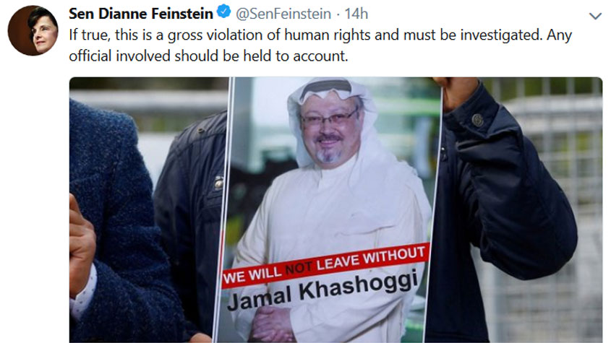
Task: Select the tweet's first text line
Action: click(320, 35)
